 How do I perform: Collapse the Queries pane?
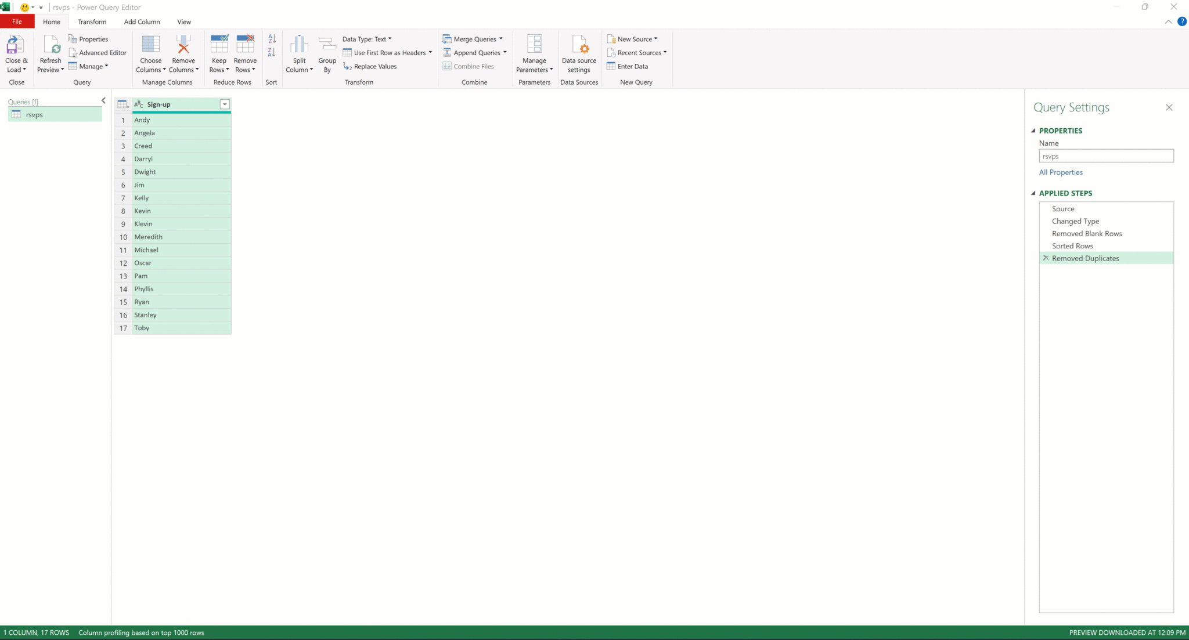(103, 100)
